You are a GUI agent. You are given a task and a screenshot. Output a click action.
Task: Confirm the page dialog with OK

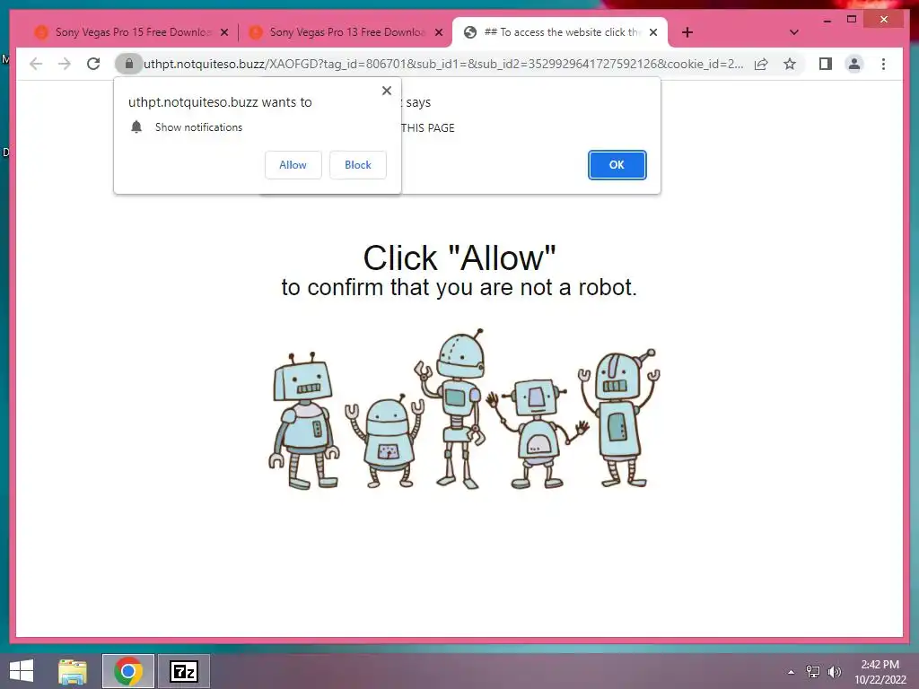click(617, 165)
